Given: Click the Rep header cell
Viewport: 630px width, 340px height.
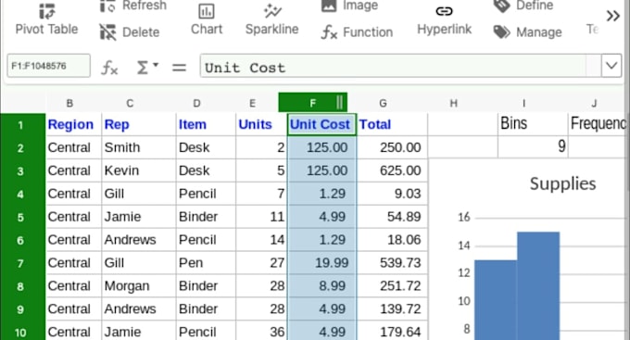Looking at the screenshot, I should coord(139,124).
